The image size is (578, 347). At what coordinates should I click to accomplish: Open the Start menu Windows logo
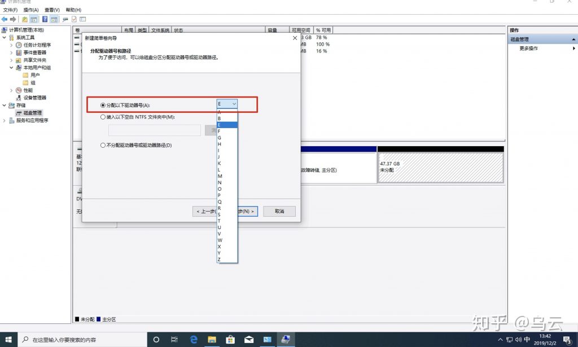(x=8, y=340)
